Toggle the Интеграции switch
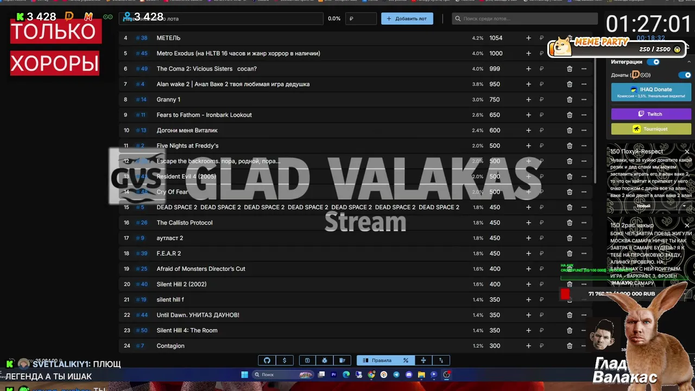Image resolution: width=695 pixels, height=391 pixels. pyautogui.click(x=654, y=62)
